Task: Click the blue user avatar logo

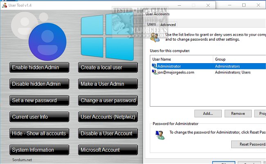Action: tap(47, 42)
